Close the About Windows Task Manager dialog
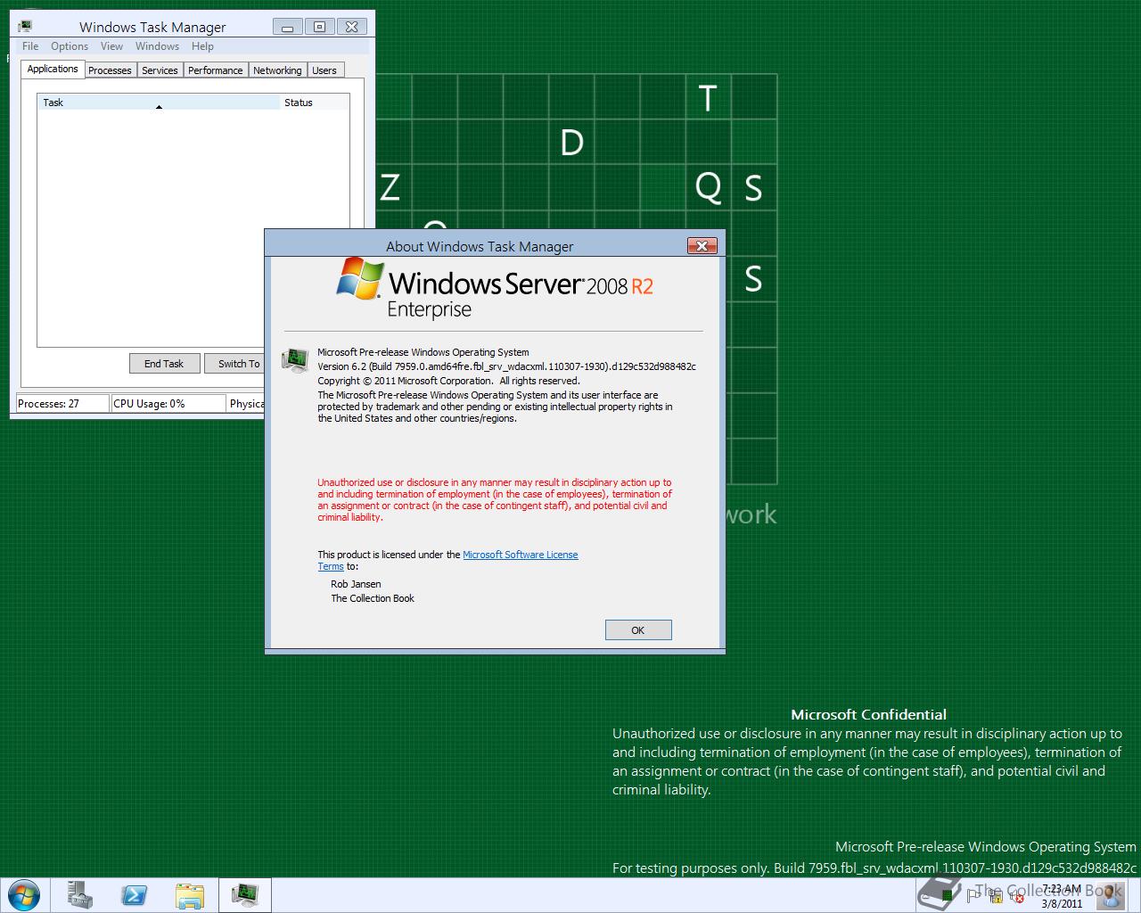This screenshot has height=913, width=1141. [702, 246]
